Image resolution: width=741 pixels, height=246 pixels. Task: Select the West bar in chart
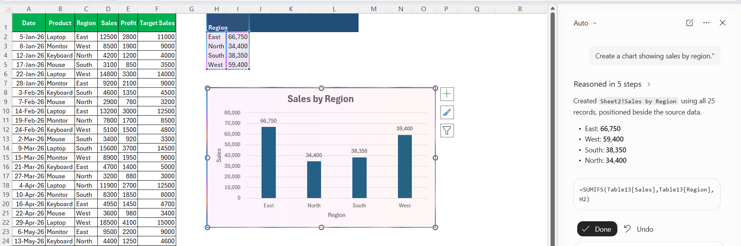(x=404, y=166)
